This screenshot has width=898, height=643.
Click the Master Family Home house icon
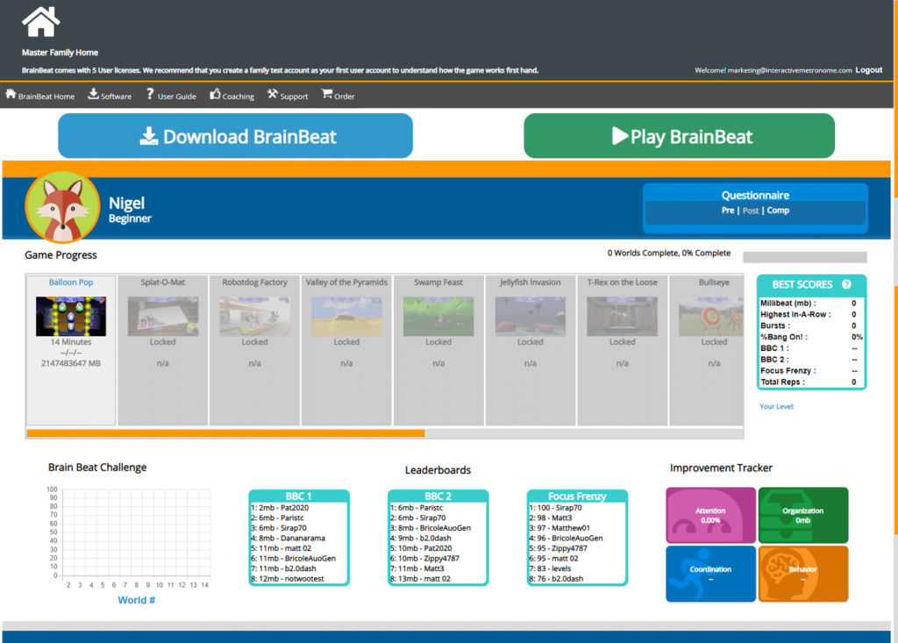pos(41,22)
